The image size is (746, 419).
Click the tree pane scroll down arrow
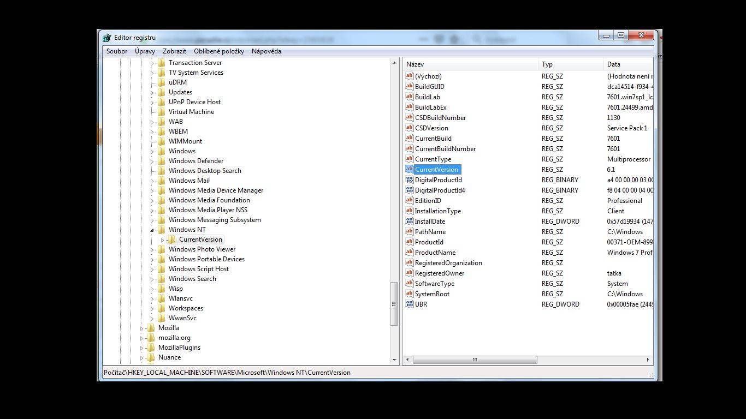pyautogui.click(x=394, y=360)
